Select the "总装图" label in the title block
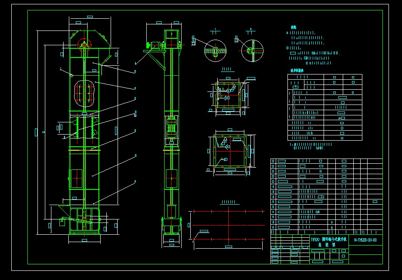402x280 pixels. [x=328, y=245]
